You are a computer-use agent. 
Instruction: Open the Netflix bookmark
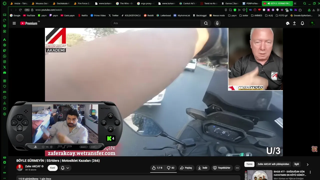pyautogui.click(x=83, y=15)
